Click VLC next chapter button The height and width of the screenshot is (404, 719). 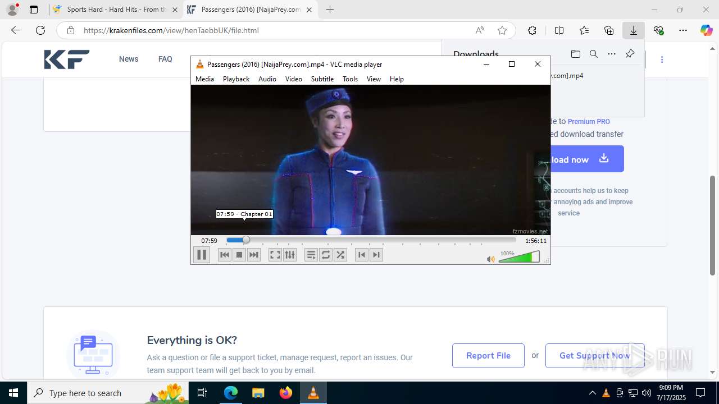(376, 255)
